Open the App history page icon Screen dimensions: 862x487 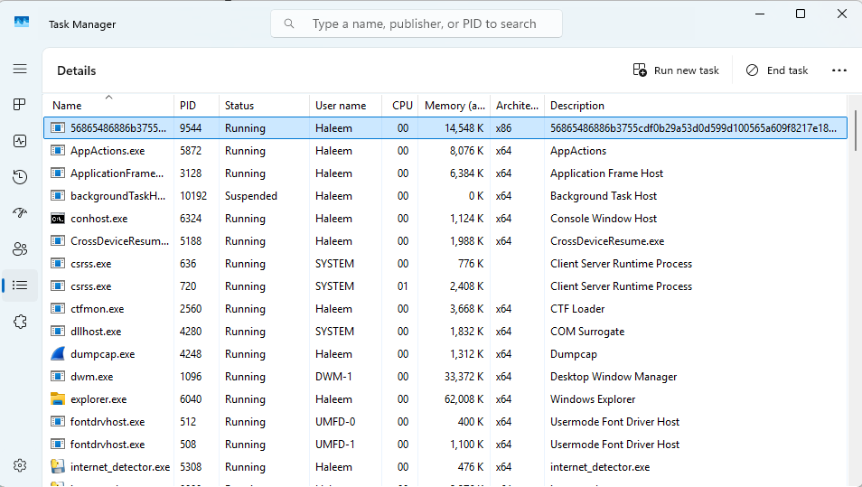20,177
